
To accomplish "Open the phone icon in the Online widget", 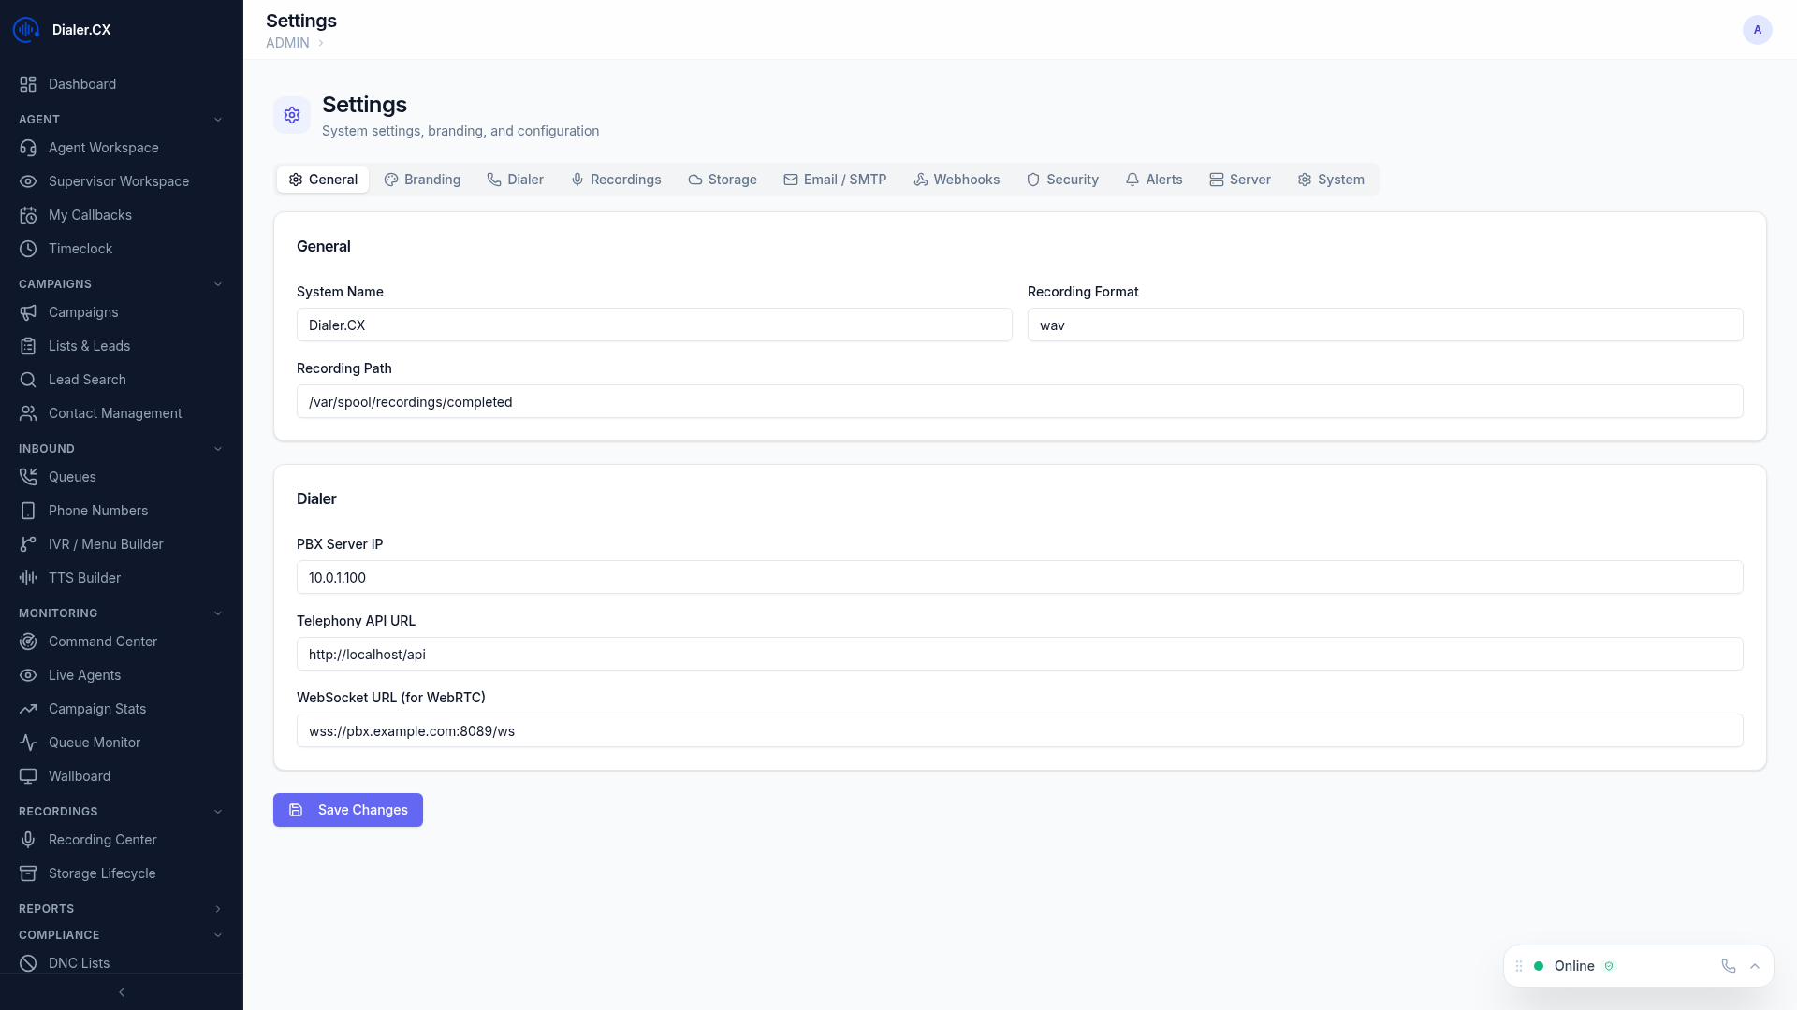I will pyautogui.click(x=1729, y=966).
